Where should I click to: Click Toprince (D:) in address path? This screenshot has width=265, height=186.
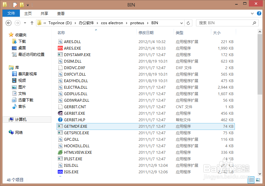tap(60, 23)
